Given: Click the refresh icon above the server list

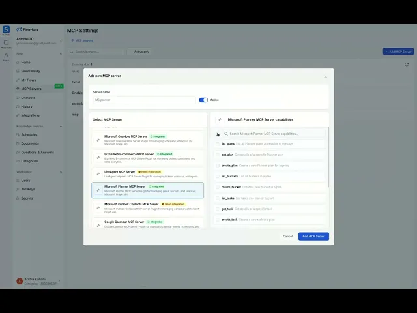Looking at the screenshot, I should (407, 65).
